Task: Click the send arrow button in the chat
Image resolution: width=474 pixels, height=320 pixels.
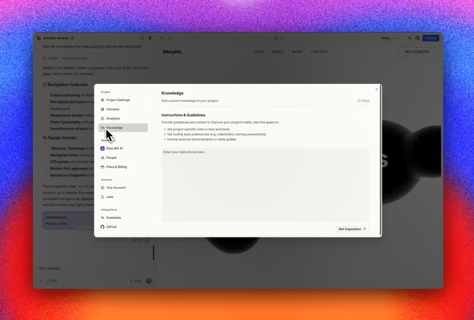Action: 149,281
